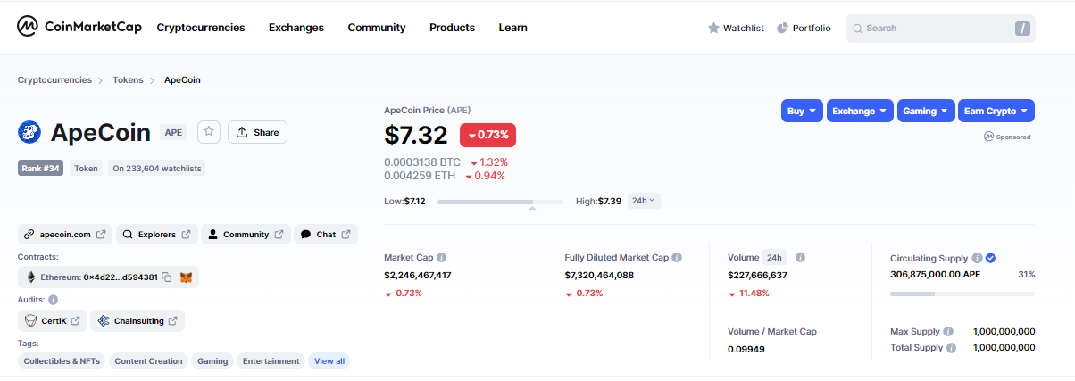Copy the Ethereum contract address
Viewport: 1075px width, 381px height.
coord(167,277)
